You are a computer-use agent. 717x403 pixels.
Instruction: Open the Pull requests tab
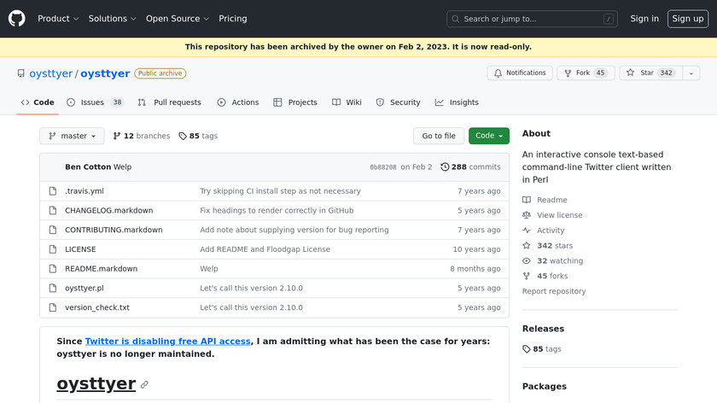click(170, 102)
